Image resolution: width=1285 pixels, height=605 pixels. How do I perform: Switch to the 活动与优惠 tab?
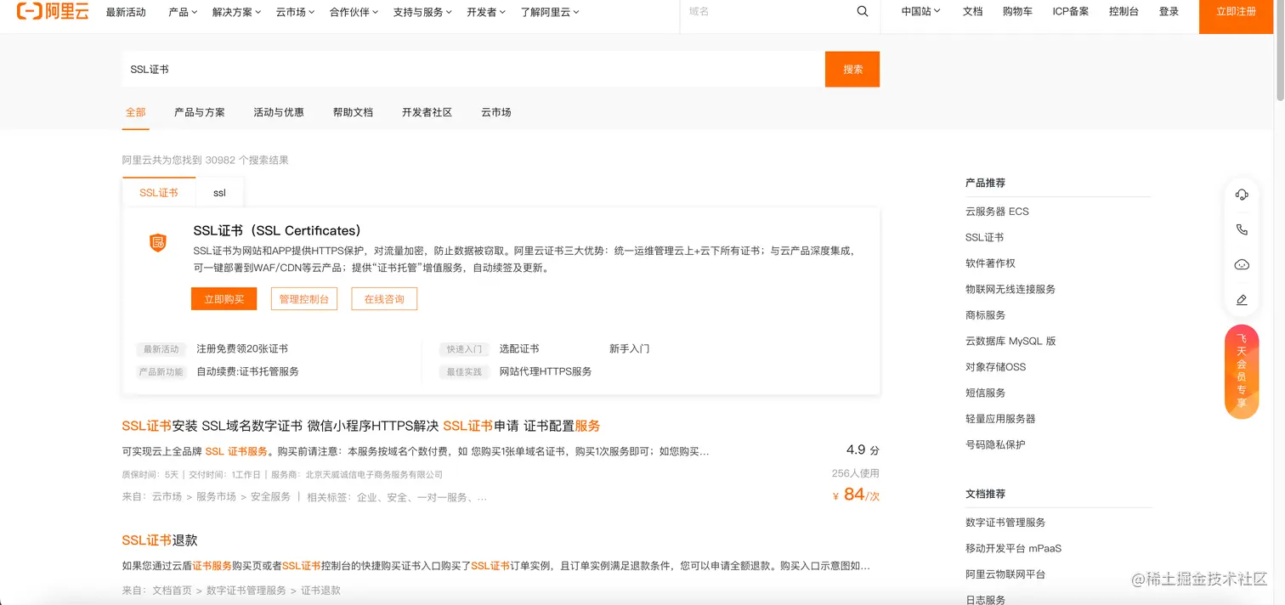point(279,112)
